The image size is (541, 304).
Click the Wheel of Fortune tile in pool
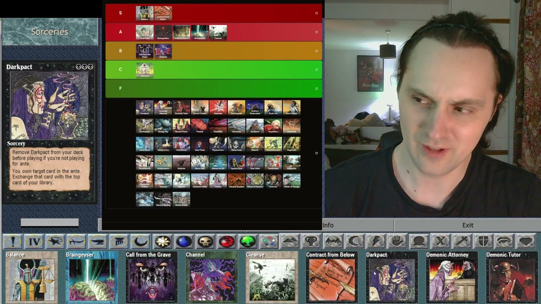[255, 181]
